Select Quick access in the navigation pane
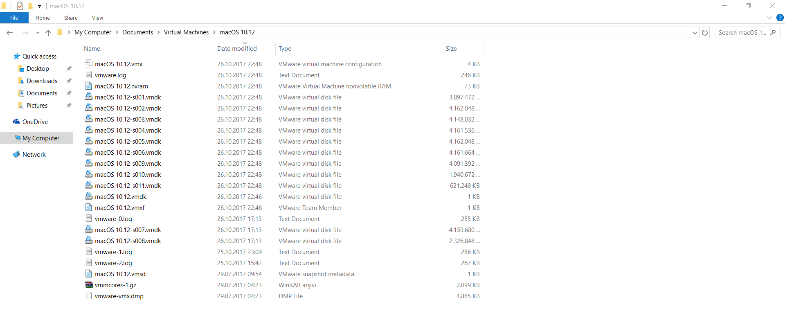 [39, 56]
